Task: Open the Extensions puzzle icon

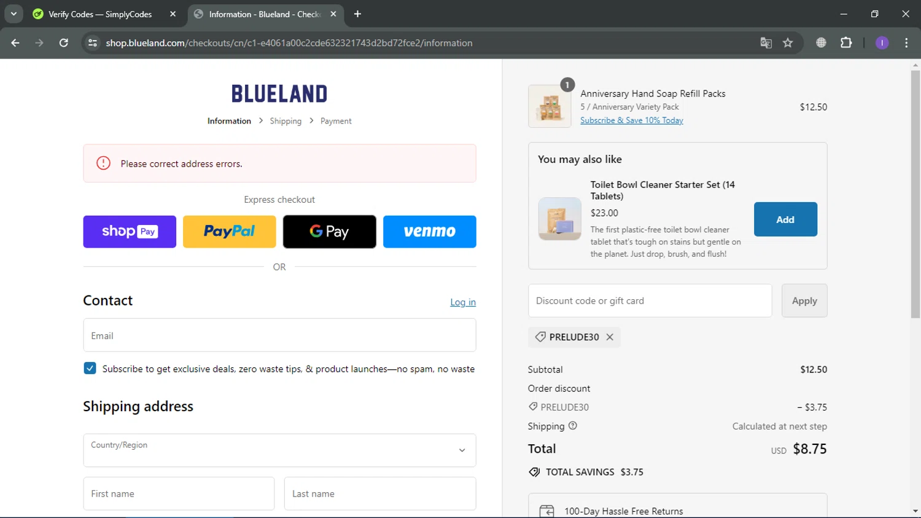Action: click(x=846, y=43)
